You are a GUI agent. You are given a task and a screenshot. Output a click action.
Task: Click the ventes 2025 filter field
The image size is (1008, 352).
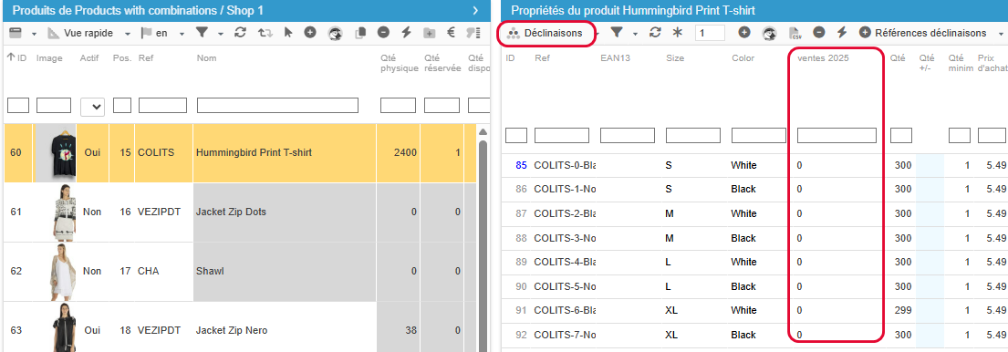point(837,135)
